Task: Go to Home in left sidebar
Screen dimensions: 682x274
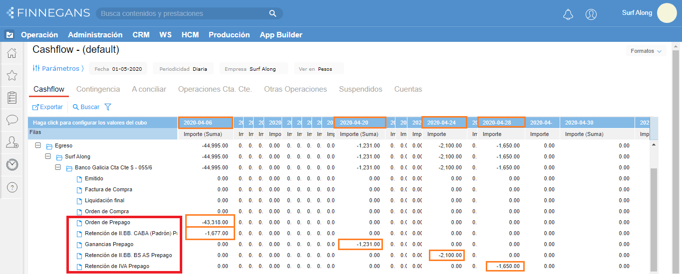Action: pos(12,53)
